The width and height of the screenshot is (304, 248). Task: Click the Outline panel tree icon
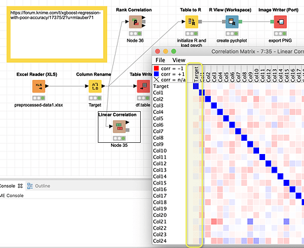[x=30, y=186]
